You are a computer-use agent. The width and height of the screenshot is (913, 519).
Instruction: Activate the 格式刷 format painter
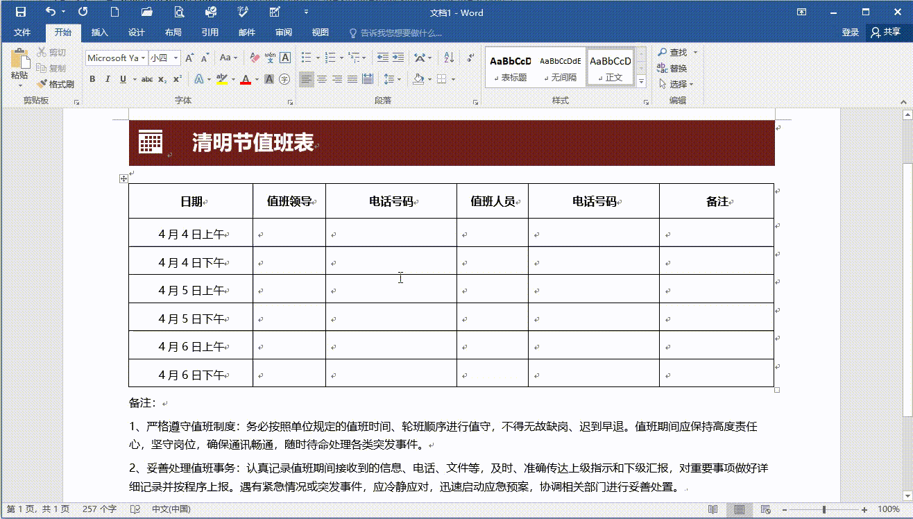coord(56,84)
